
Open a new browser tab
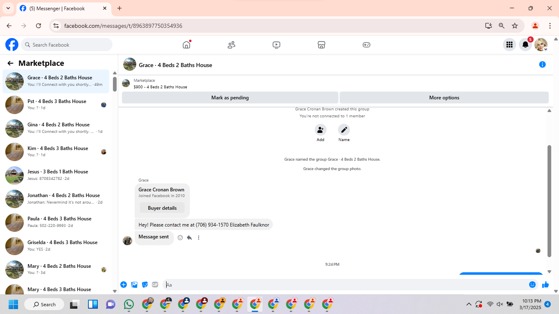tap(119, 8)
